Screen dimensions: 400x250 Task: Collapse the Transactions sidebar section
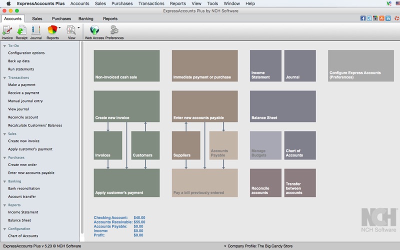pos(4,77)
